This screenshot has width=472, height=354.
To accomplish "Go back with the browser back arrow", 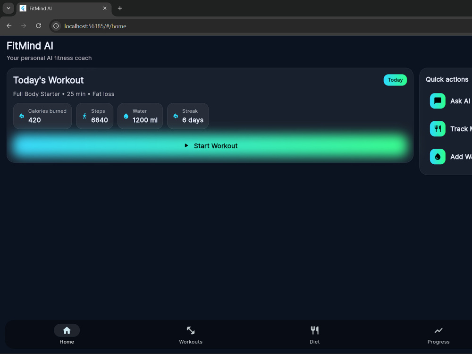I will (x=9, y=26).
